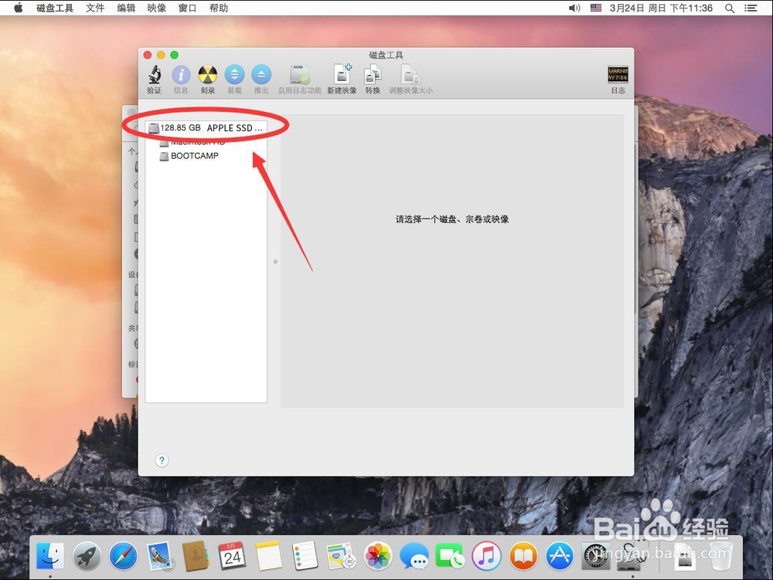The image size is (773, 580).
Task: Click the 推出 (Eject) toolbar icon
Action: point(261,75)
